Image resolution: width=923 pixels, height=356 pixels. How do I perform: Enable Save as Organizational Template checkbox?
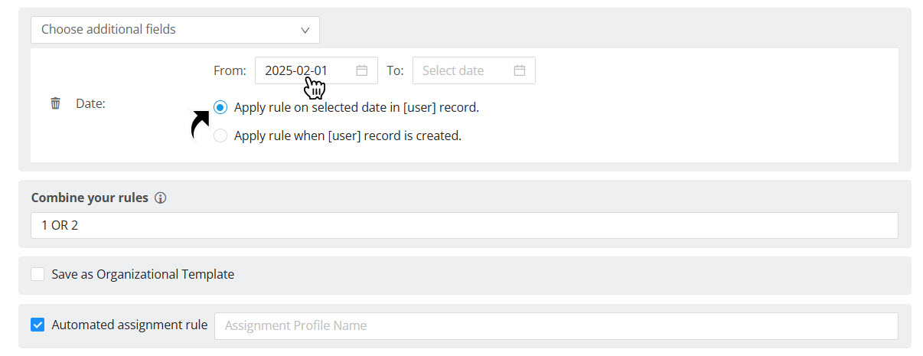pos(38,274)
